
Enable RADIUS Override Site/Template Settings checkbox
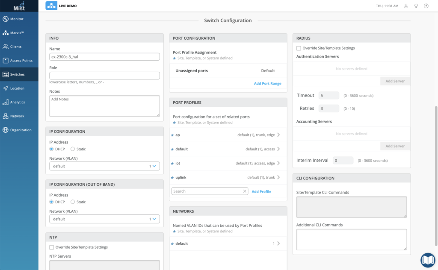pyautogui.click(x=299, y=48)
